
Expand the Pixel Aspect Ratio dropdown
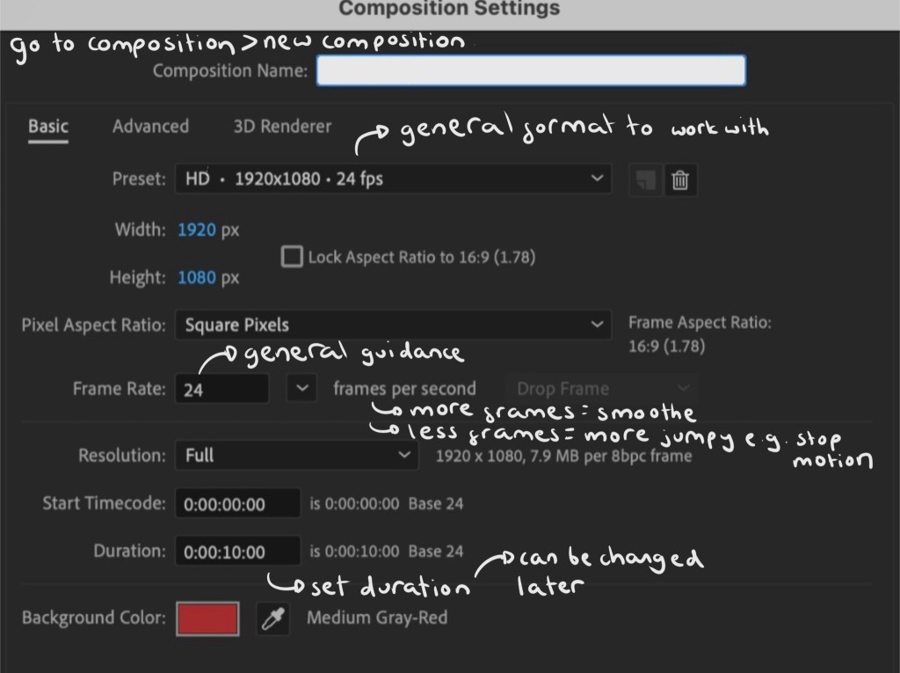[392, 325]
